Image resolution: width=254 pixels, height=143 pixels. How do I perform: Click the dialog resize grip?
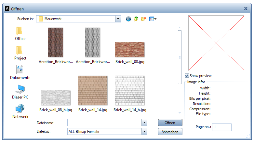click(x=248, y=136)
